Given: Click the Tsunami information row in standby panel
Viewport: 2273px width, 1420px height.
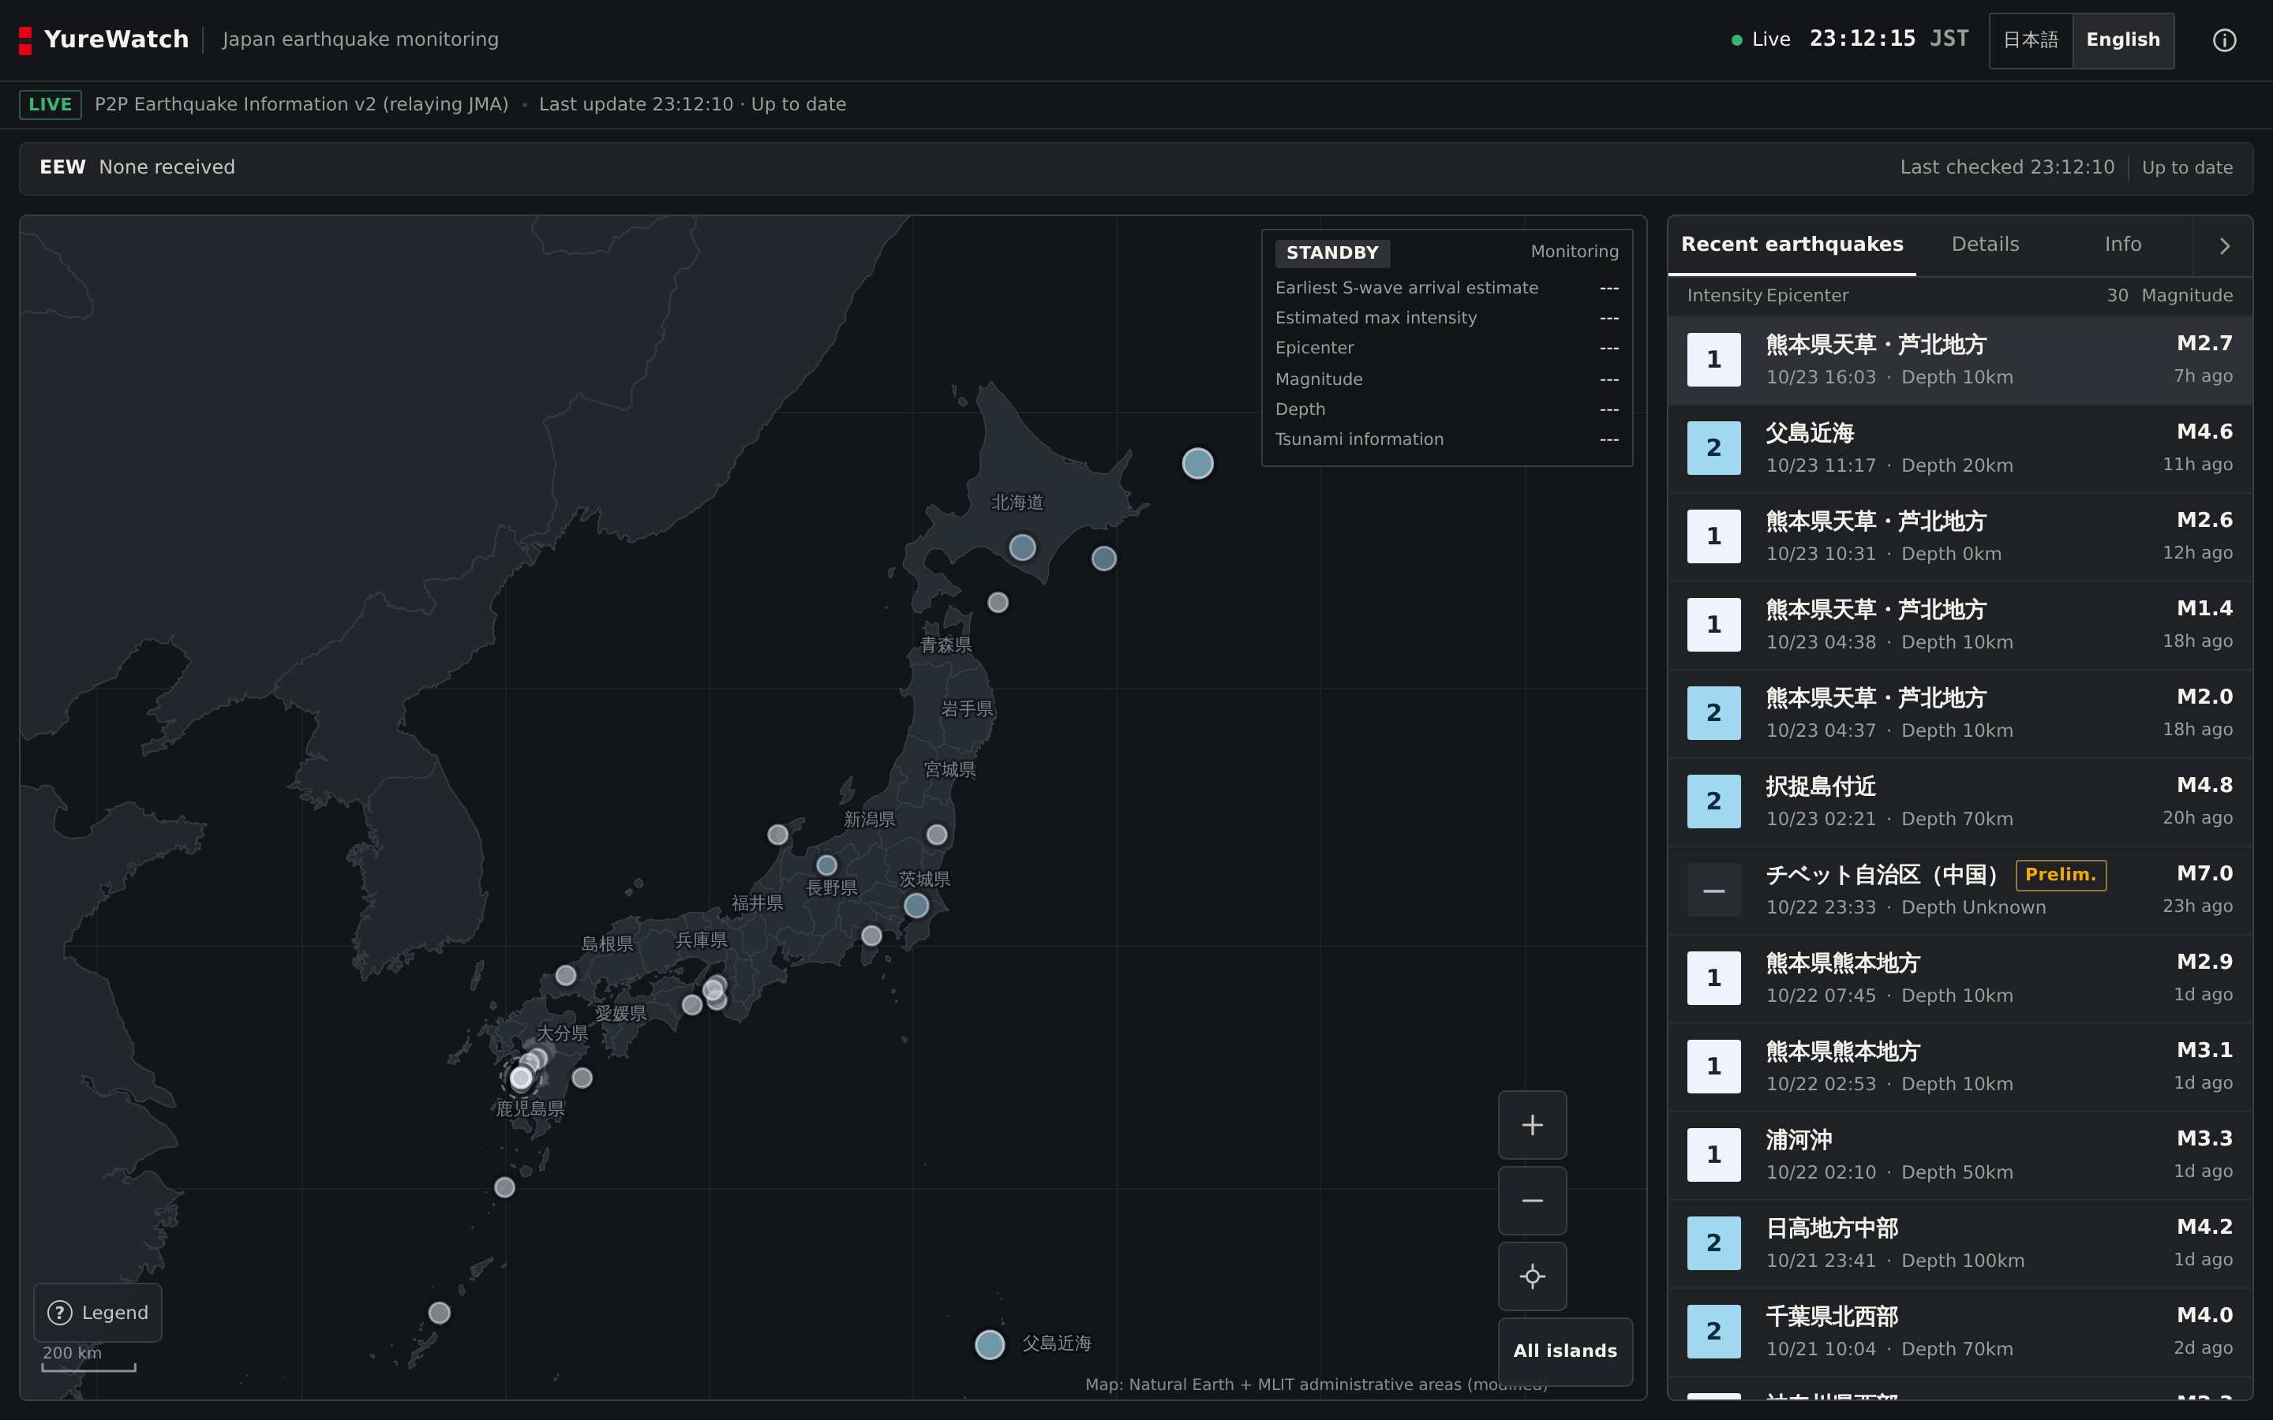Looking at the screenshot, I should (1447, 439).
